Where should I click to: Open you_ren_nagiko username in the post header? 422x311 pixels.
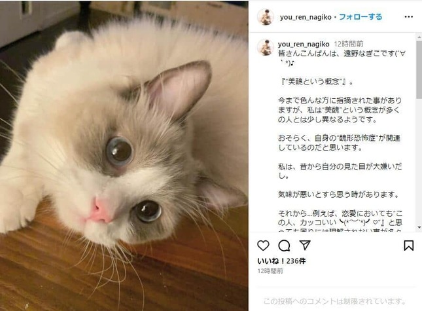[306, 17]
